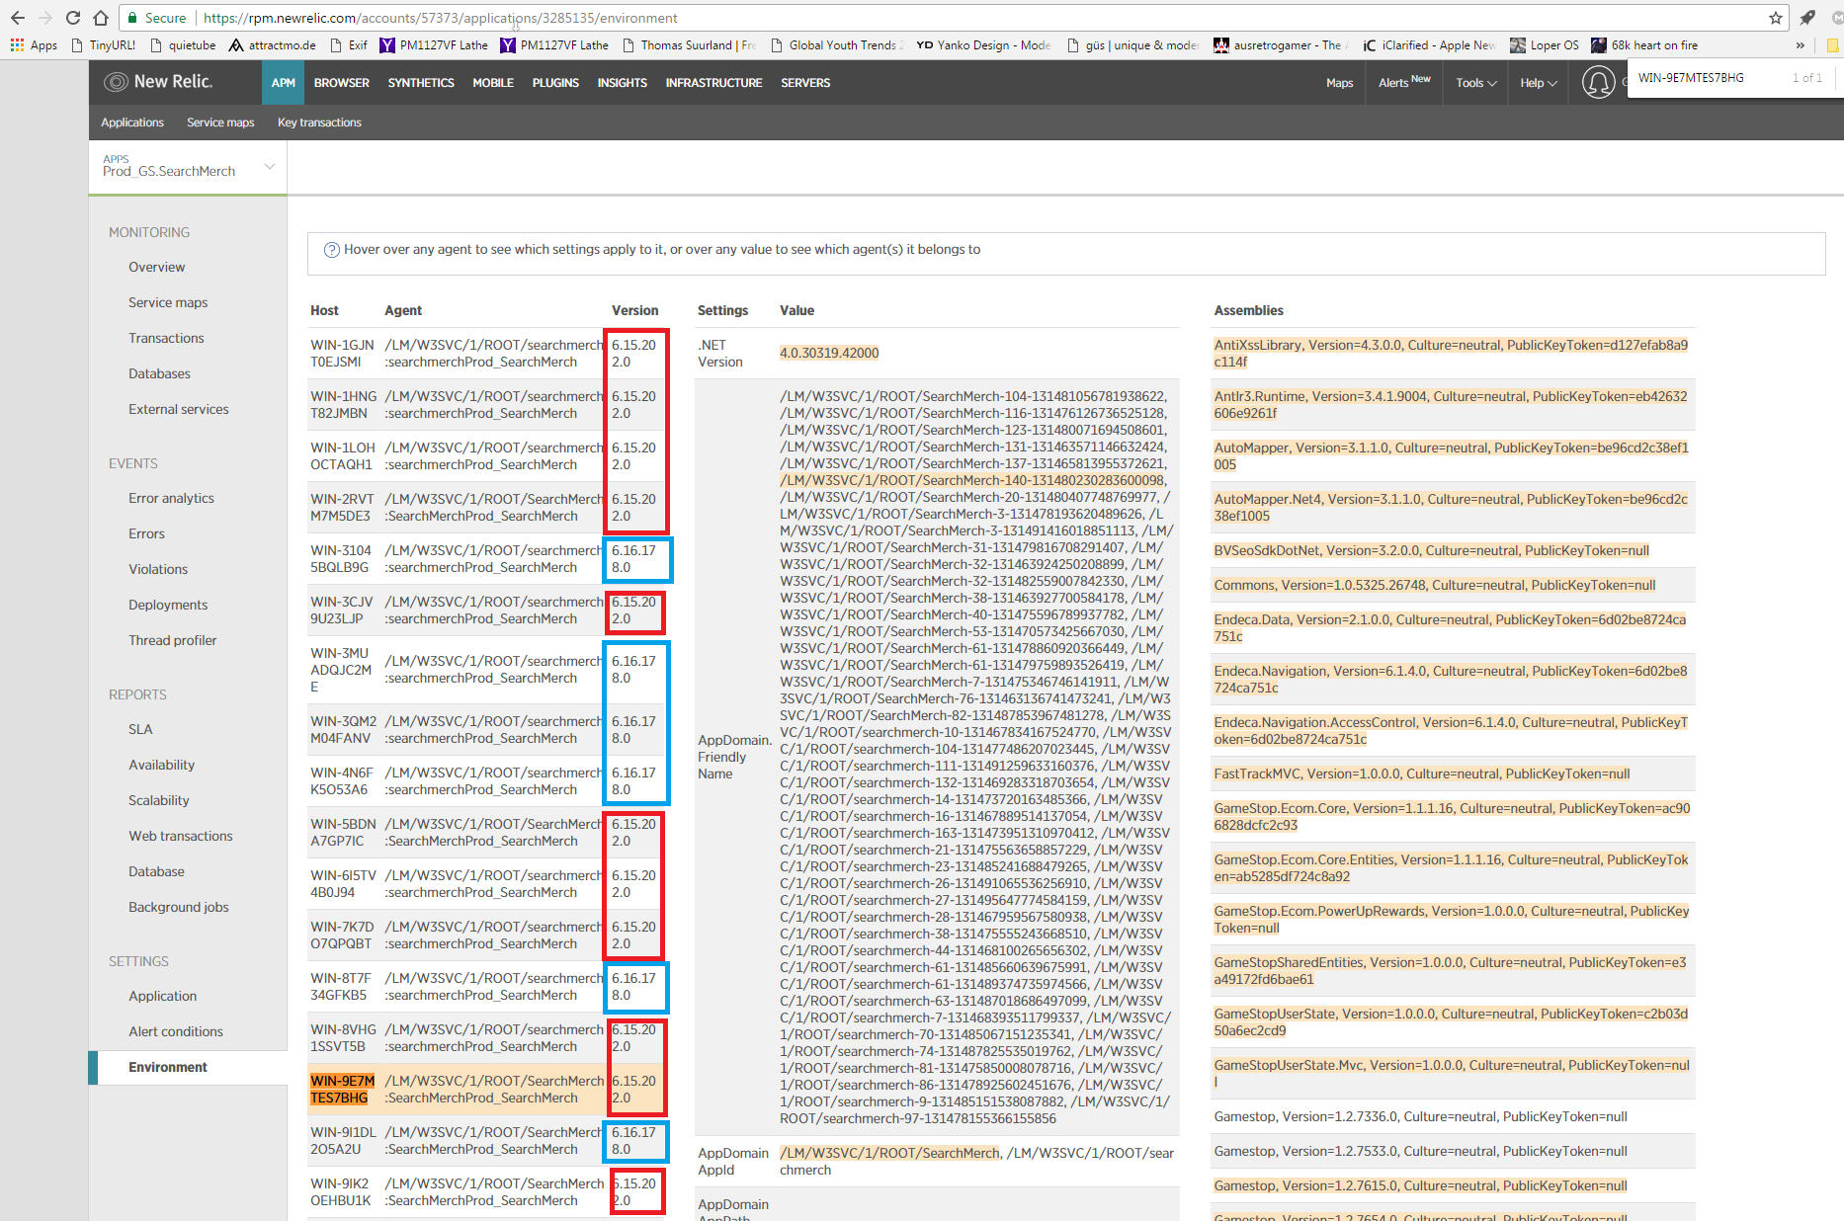Screen dimensions: 1844x1221
Task: Click the FastTrackMVC assembly entry
Action: (x=1421, y=773)
